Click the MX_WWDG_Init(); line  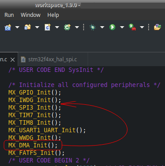coord(35,138)
